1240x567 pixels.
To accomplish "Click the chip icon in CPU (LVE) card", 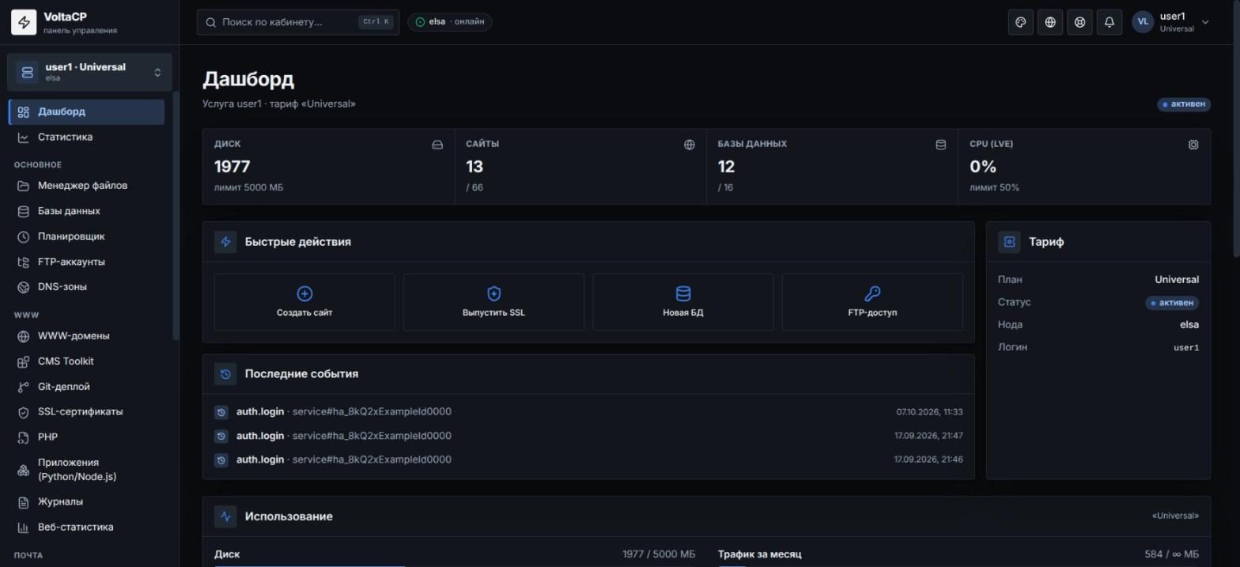I will (1193, 145).
